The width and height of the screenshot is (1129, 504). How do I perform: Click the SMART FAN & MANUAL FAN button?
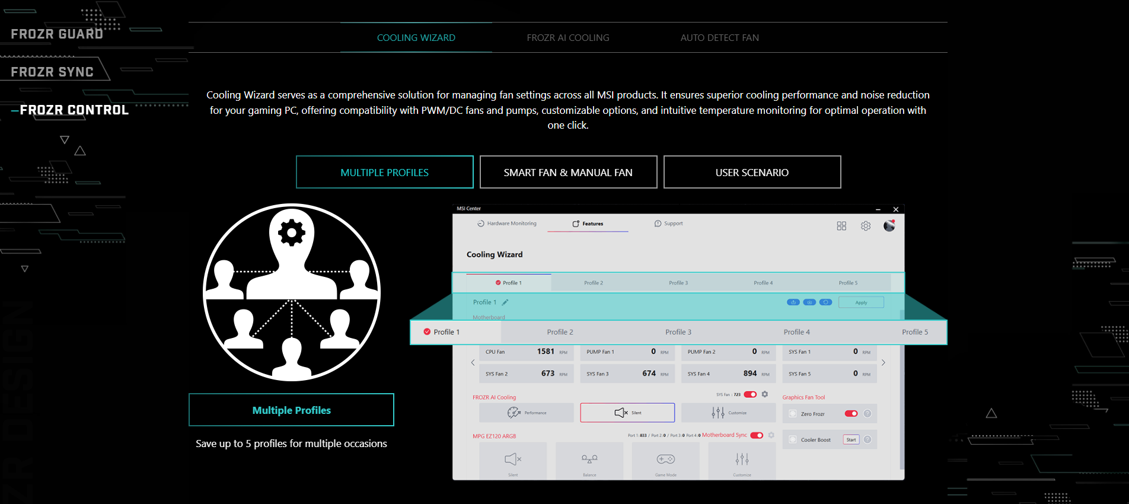click(x=569, y=172)
